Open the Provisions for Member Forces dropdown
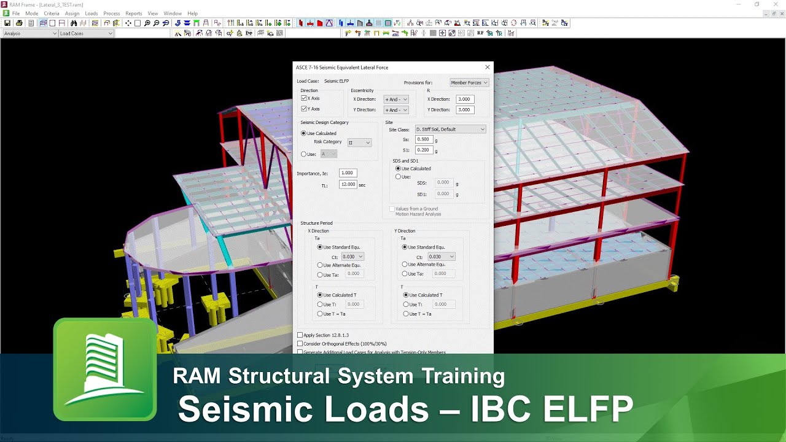This screenshot has height=442, width=786. tap(469, 83)
